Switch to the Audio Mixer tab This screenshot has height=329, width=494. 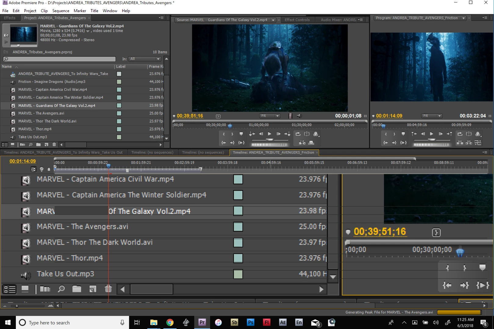click(338, 20)
